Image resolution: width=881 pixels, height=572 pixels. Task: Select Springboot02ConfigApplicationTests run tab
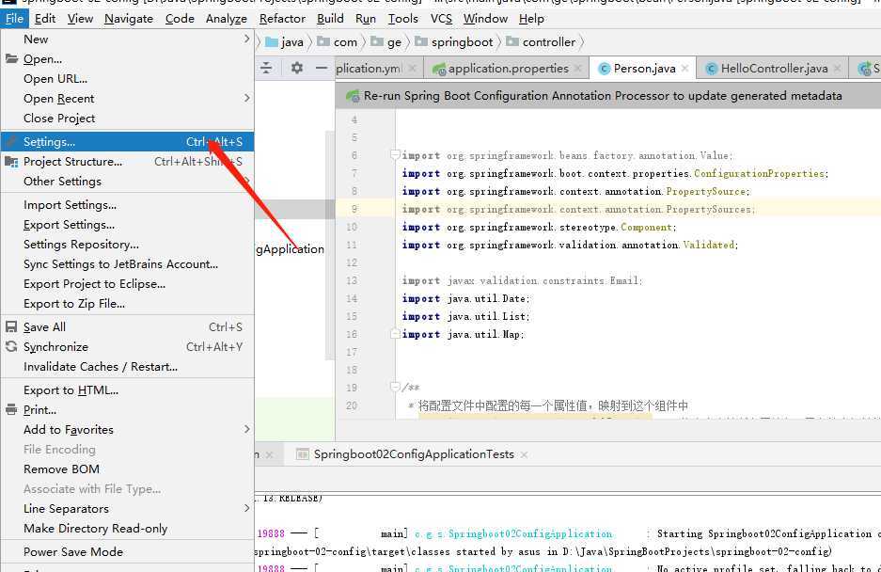tap(414, 453)
